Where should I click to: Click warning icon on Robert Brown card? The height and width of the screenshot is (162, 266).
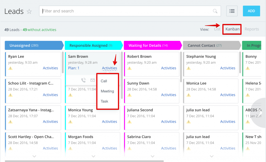point(129,68)
